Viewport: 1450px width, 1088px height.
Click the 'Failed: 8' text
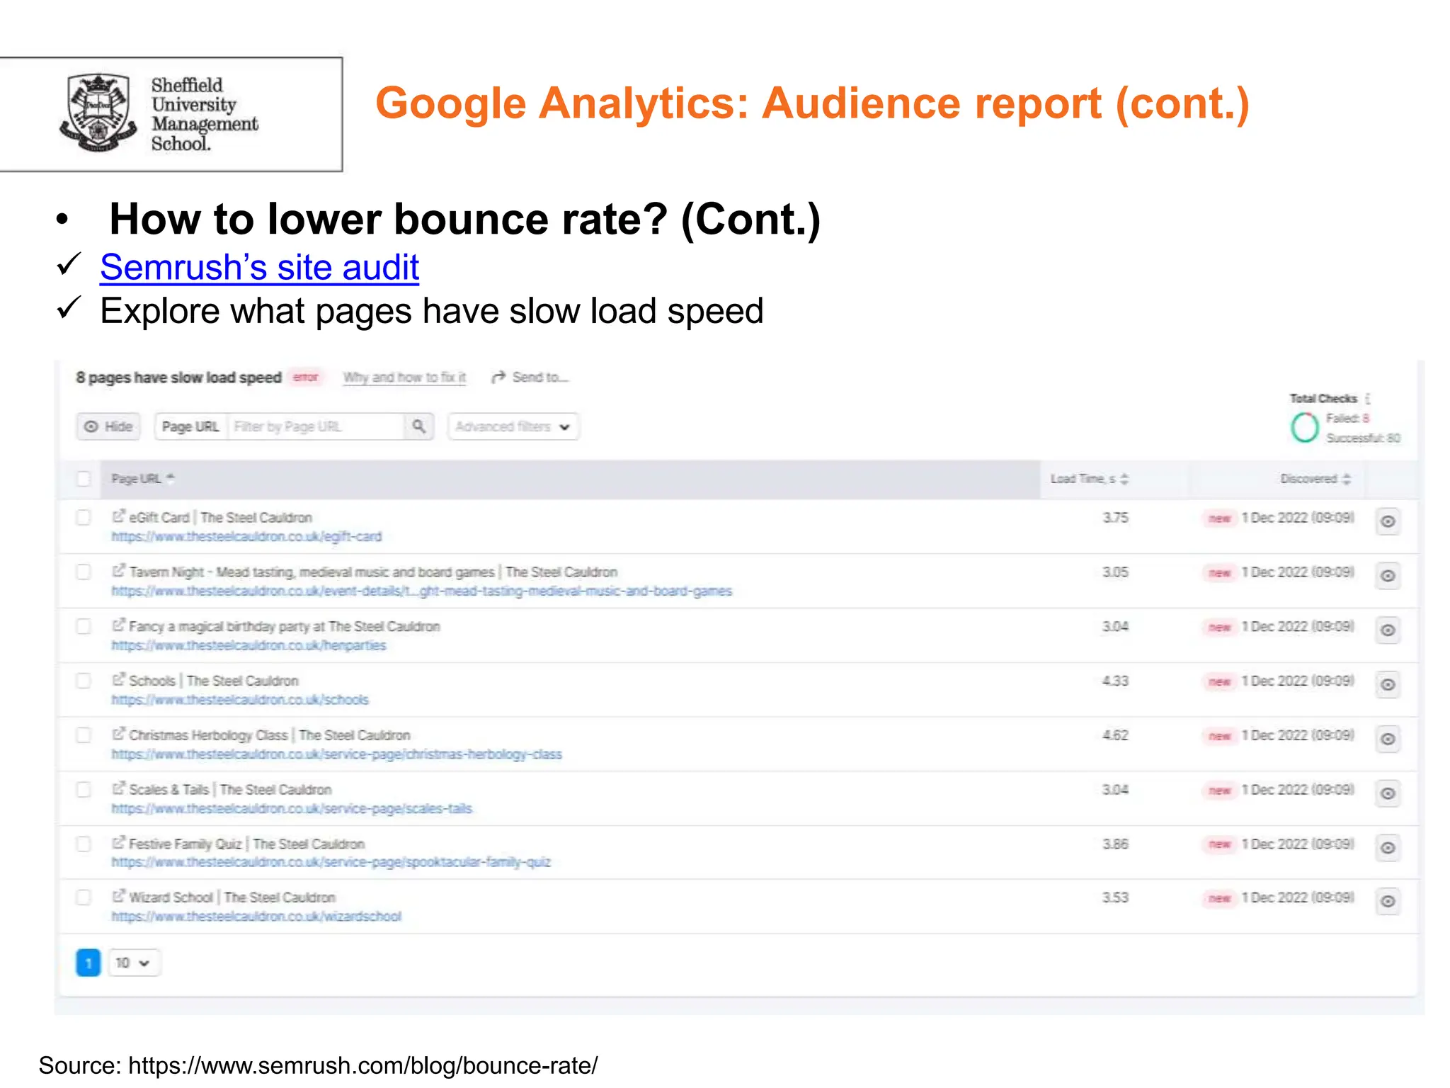point(1347,419)
